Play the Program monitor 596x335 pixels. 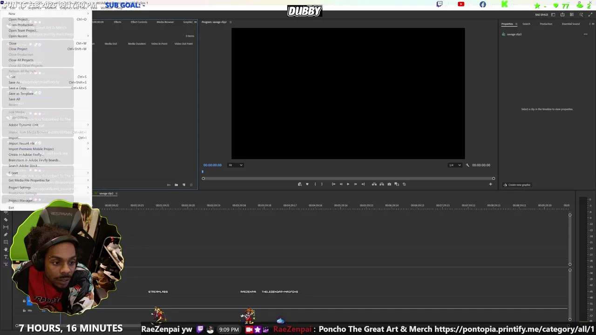click(x=348, y=184)
